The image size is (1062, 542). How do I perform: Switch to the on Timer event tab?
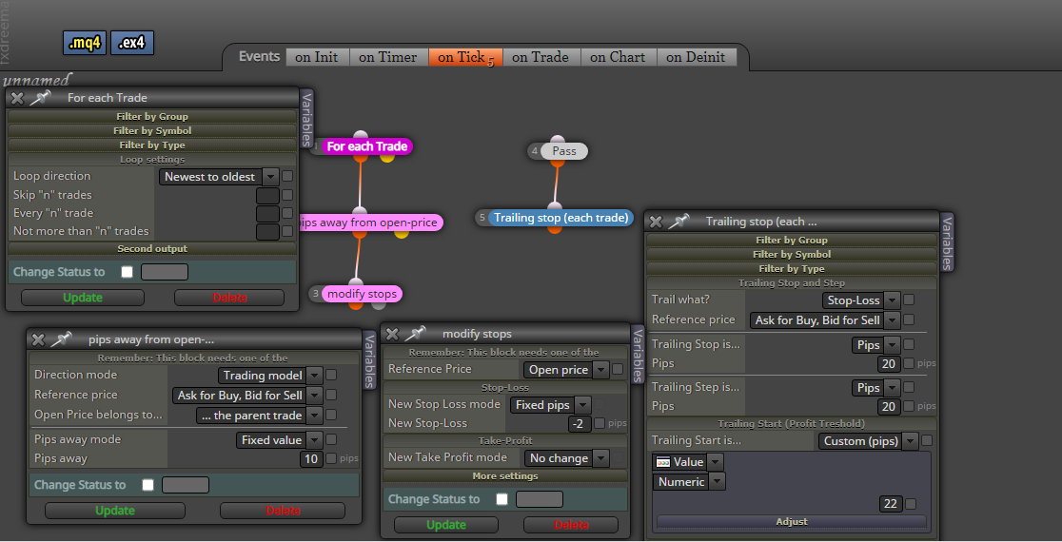pyautogui.click(x=388, y=57)
